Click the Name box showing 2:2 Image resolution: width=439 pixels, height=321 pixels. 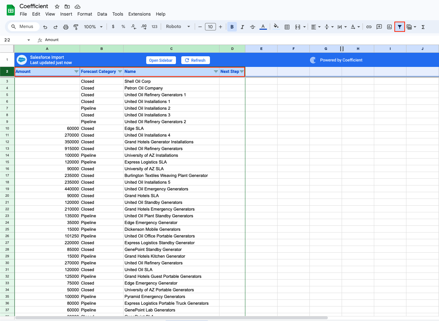pos(13,40)
